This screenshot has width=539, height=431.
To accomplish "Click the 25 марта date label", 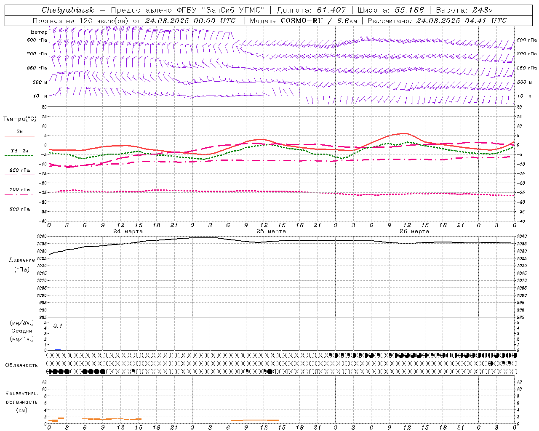I will tap(271, 231).
